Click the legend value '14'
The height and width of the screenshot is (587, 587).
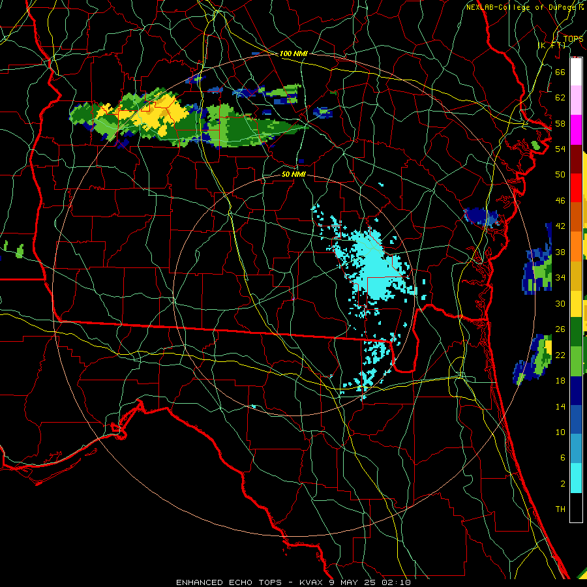(560, 406)
